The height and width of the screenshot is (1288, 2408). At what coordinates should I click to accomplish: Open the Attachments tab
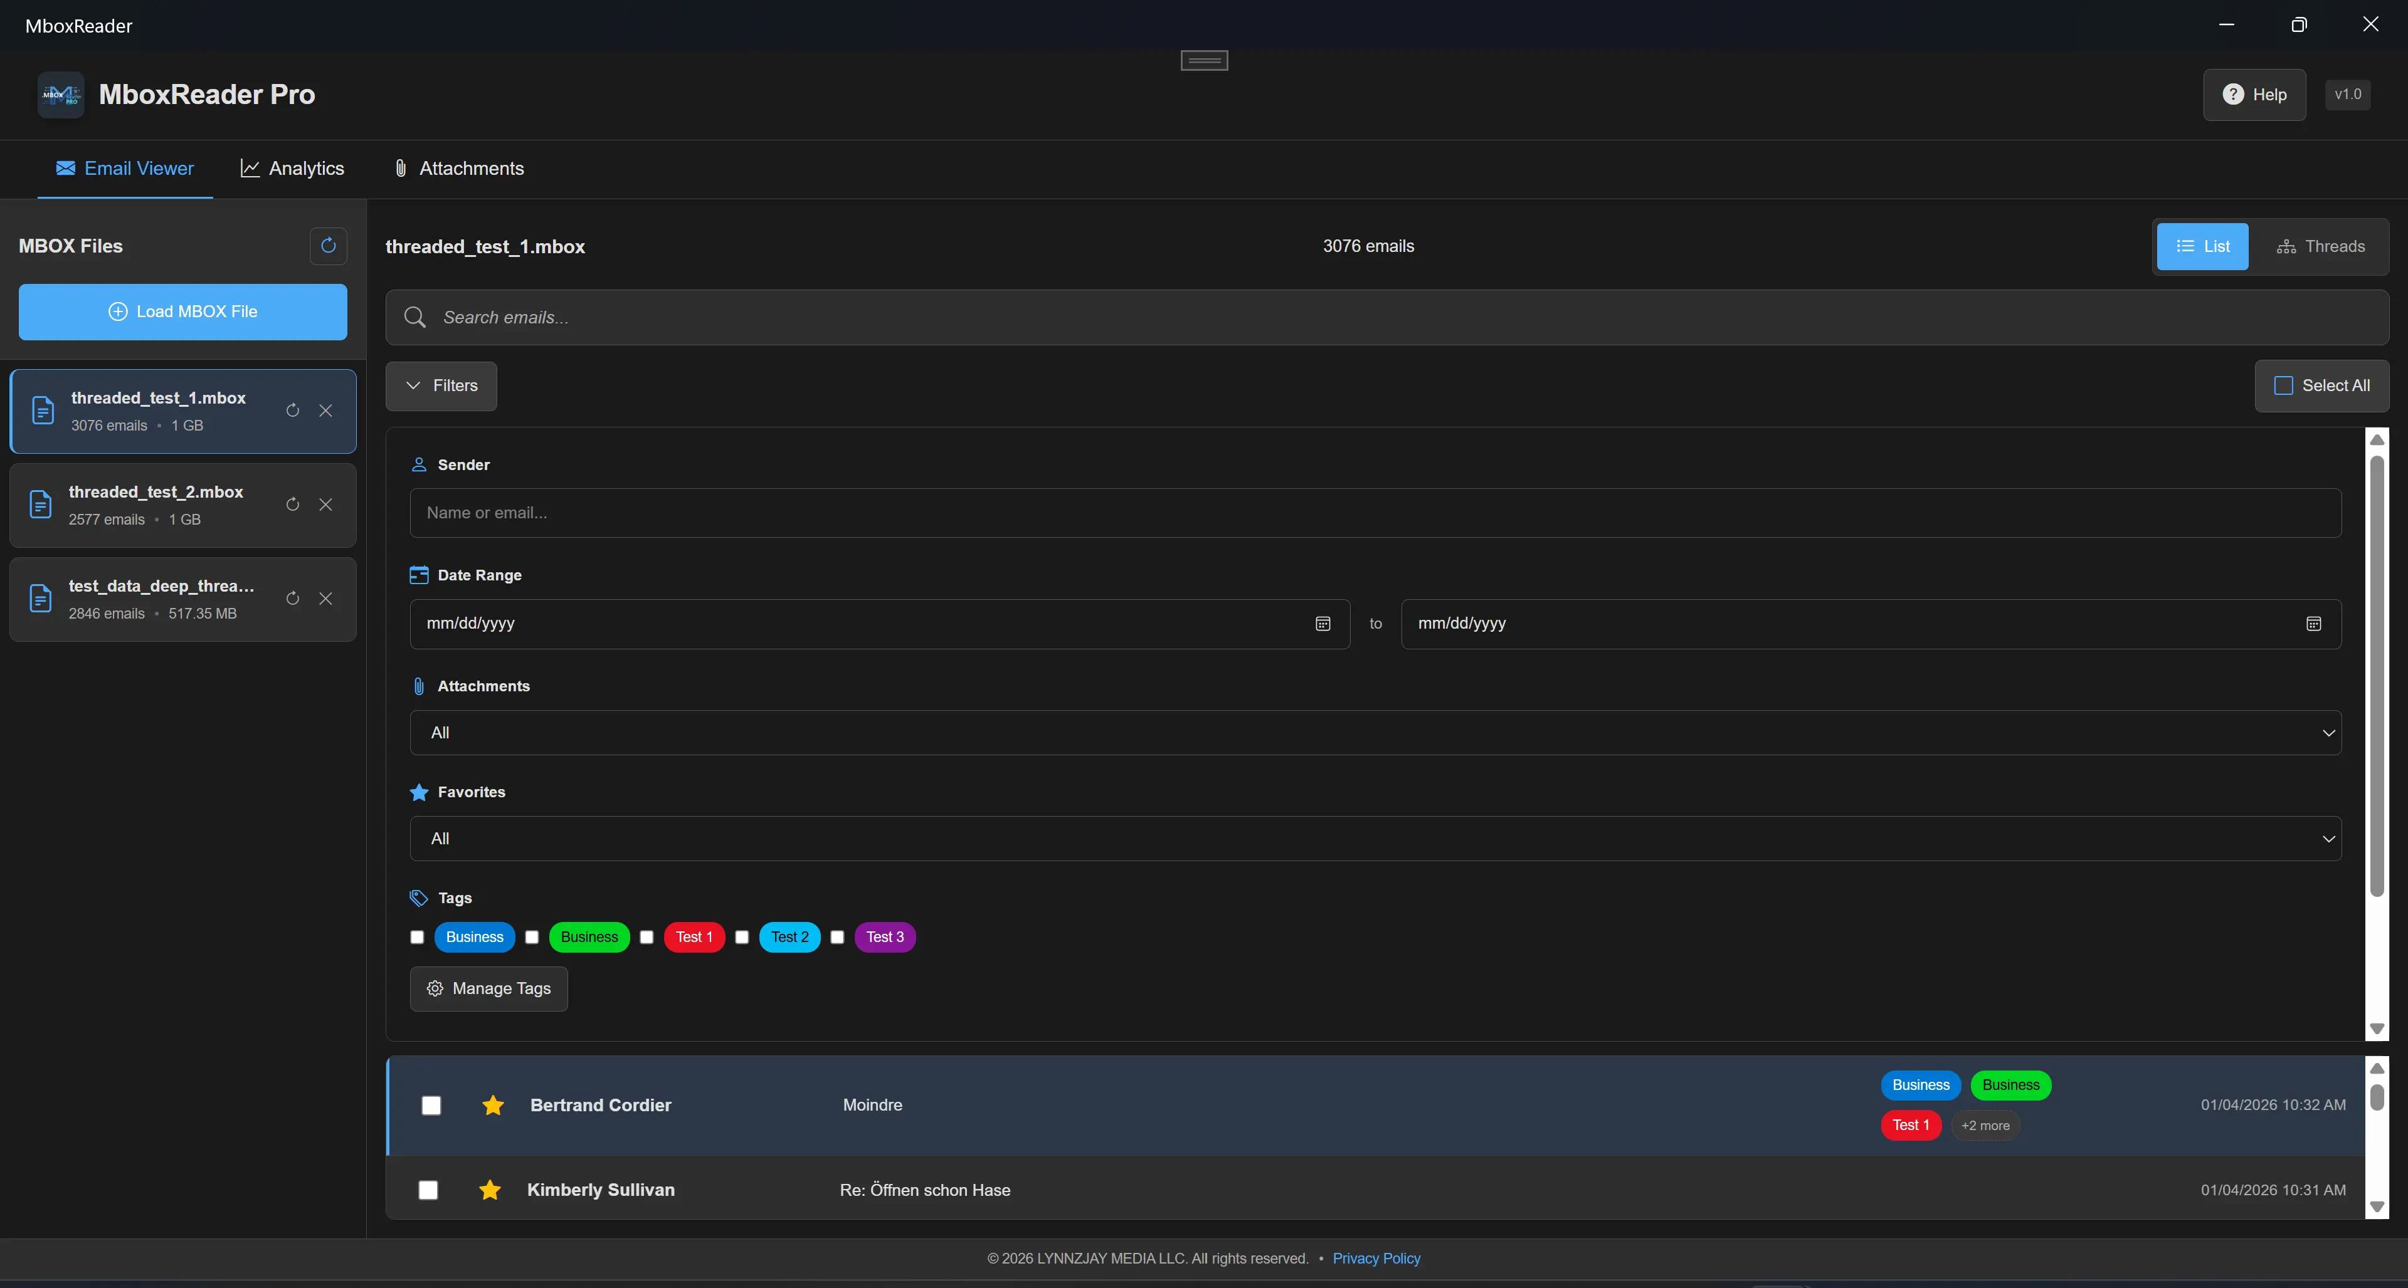coord(457,168)
